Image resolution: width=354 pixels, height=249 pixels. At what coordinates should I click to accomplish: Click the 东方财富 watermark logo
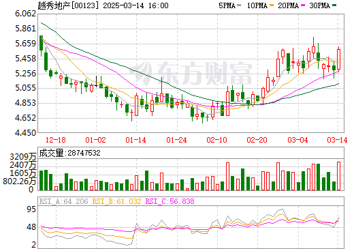(x=191, y=73)
